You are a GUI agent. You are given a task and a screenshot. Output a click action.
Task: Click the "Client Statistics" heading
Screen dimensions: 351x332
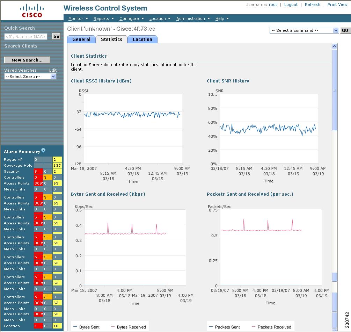click(89, 56)
